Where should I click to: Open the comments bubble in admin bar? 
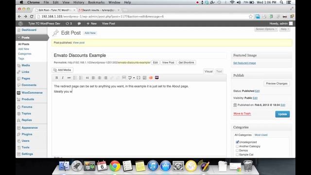tap(79, 23)
